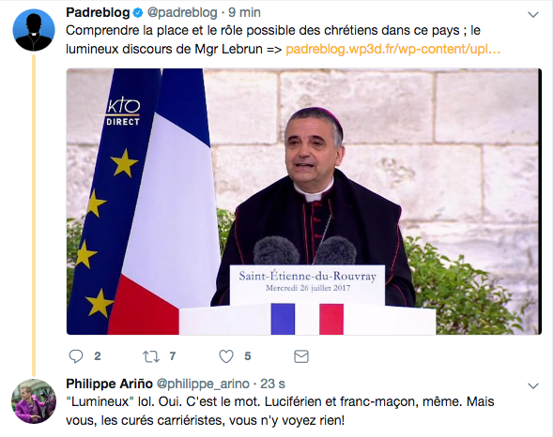Click the reply speech bubble icon
The image size is (553, 437).
[75, 356]
